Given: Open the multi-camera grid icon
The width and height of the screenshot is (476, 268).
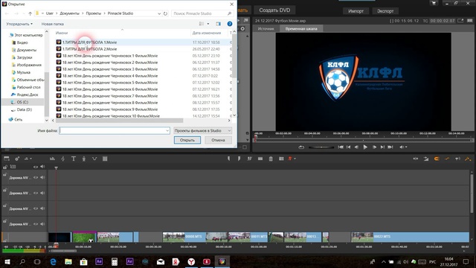Looking at the screenshot, I should tap(105, 159).
